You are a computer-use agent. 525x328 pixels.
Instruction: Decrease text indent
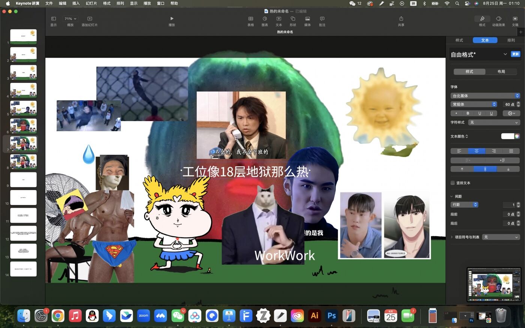468,160
